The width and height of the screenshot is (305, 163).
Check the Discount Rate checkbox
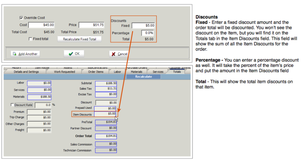pyautogui.click(x=12, y=105)
